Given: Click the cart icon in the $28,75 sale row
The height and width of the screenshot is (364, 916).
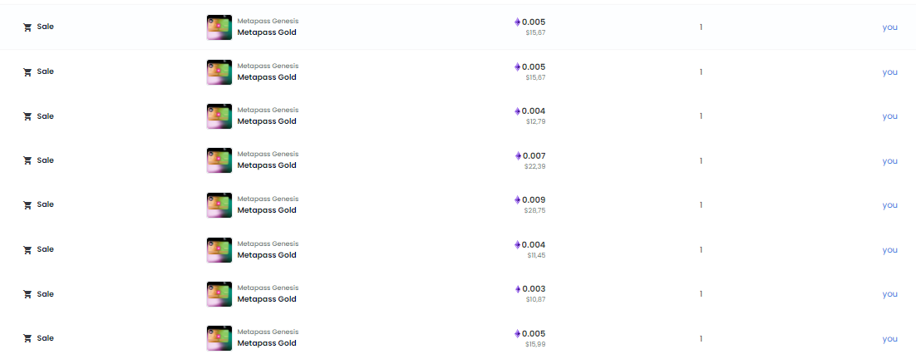Looking at the screenshot, I should [x=27, y=205].
